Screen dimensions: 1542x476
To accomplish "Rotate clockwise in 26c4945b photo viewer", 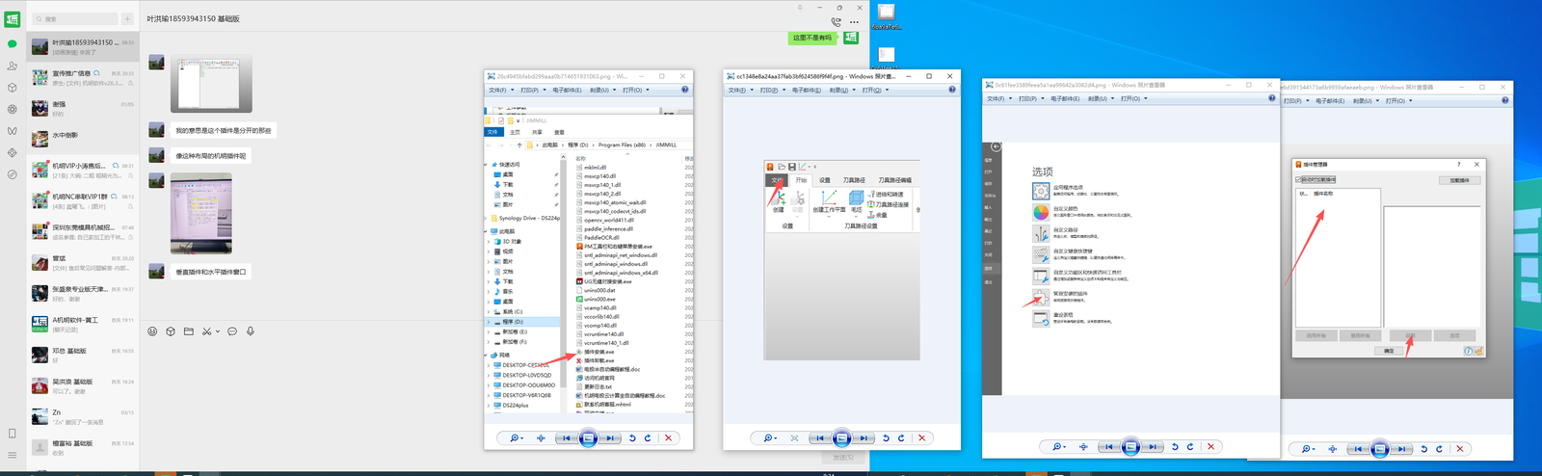I will 648,437.
